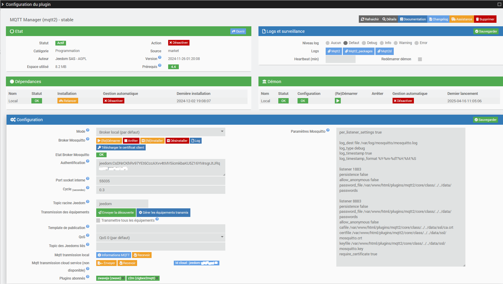The image size is (503, 284).
Task: Enable Transmettre tous les équipements checkbox
Action: (x=98, y=220)
